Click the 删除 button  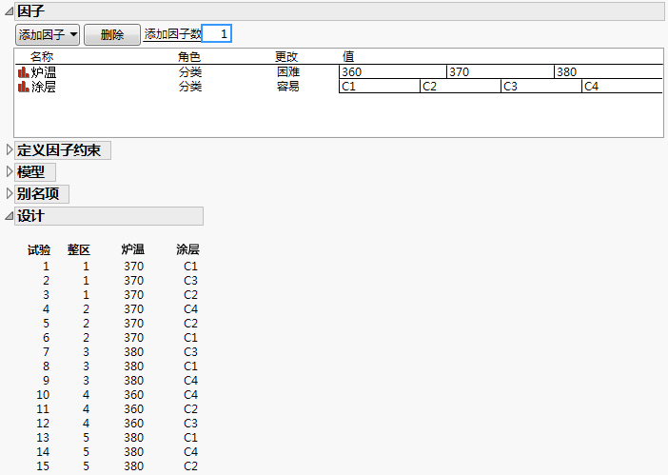(x=112, y=34)
